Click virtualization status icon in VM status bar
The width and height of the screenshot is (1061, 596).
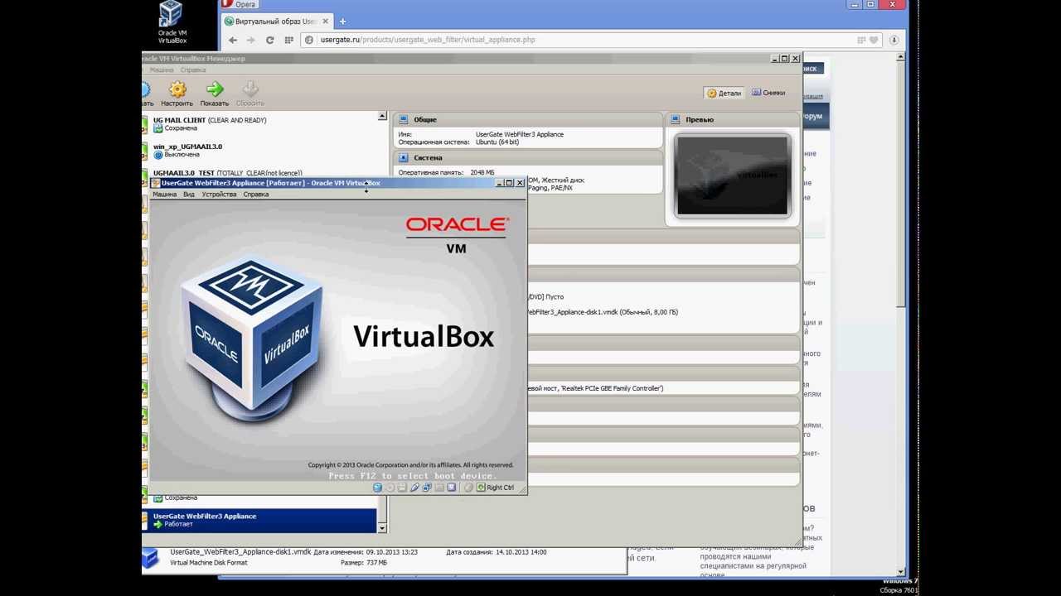click(452, 488)
